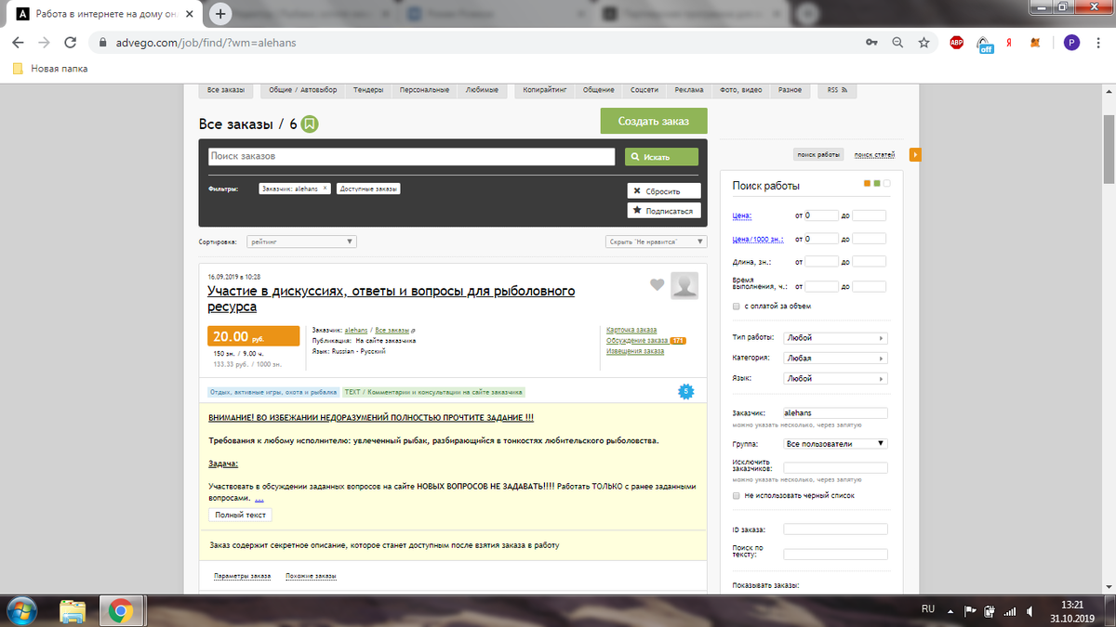Open the Adblock Plus extension
Screen dimensions: 1116x627
point(956,43)
